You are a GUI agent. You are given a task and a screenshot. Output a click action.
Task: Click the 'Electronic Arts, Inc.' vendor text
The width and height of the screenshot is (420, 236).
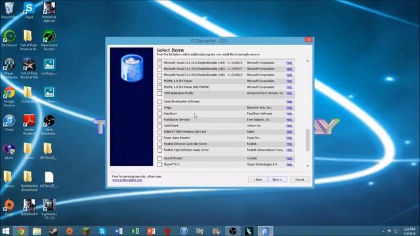pos(259,108)
